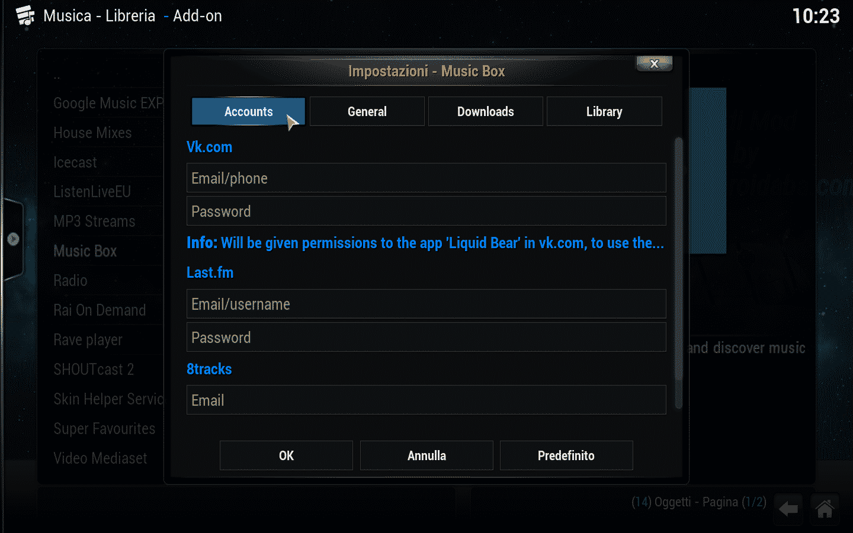Select the Accounts tab
853x533 pixels.
click(x=248, y=111)
